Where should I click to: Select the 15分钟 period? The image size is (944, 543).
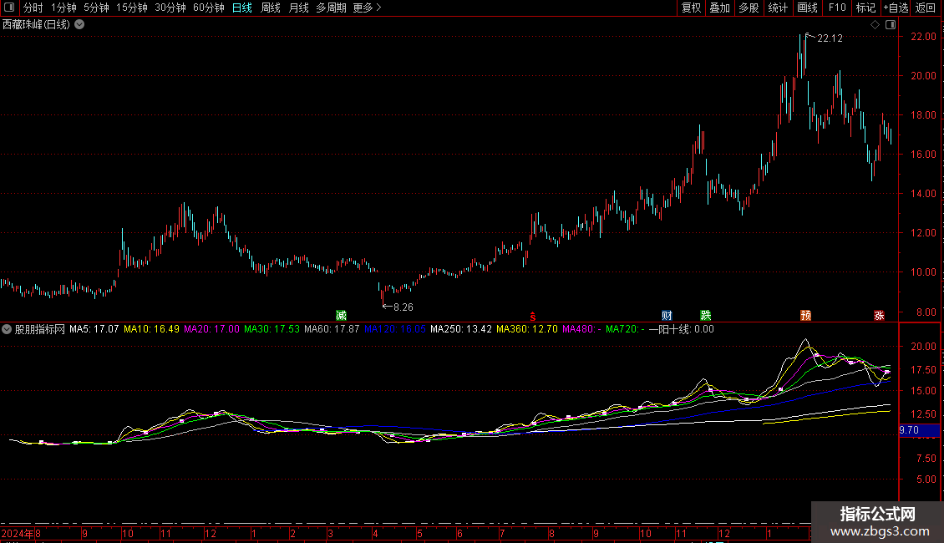(132, 8)
